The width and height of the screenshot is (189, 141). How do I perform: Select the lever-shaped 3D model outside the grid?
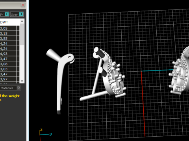pyautogui.click(x=60, y=81)
